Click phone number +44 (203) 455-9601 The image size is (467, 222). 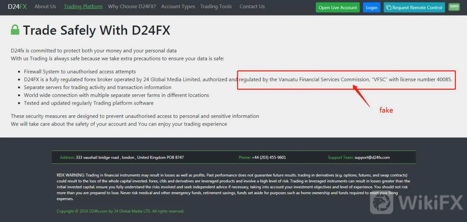coord(269,158)
